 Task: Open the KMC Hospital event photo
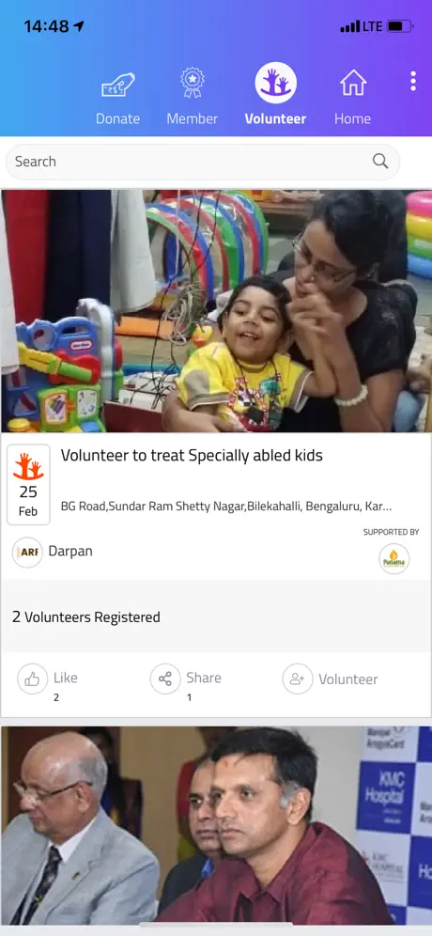(x=216, y=825)
